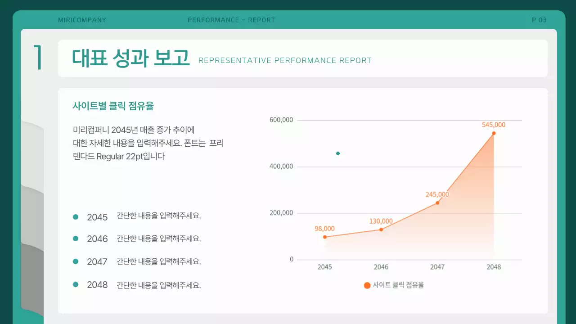Viewport: 576px width, 324px height.
Task: Click the orange data point labeled 545,000
Action: click(494, 133)
